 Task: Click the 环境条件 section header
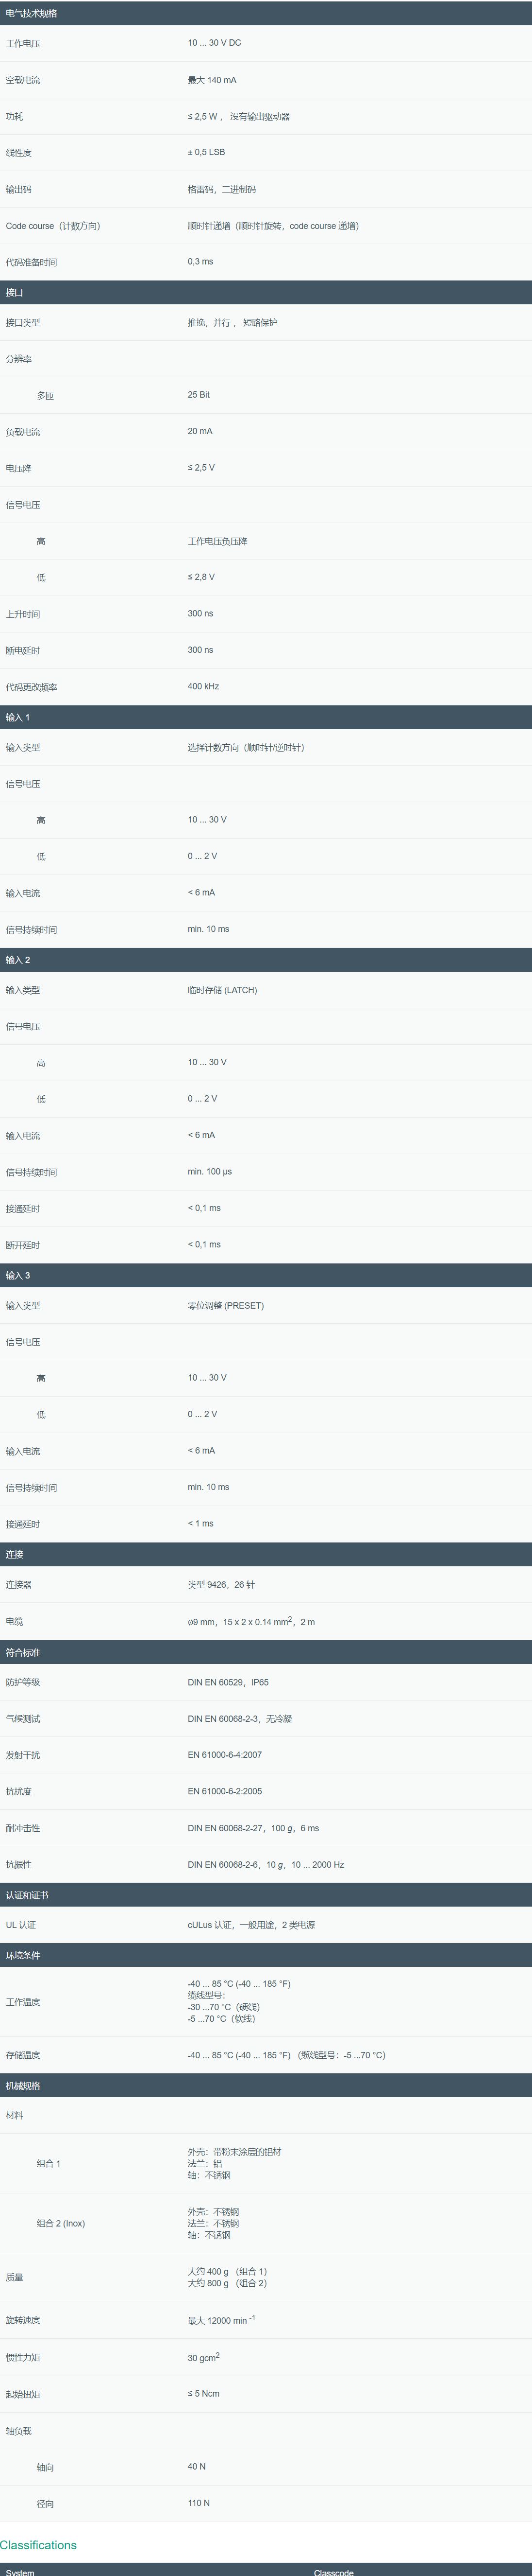point(266,1955)
